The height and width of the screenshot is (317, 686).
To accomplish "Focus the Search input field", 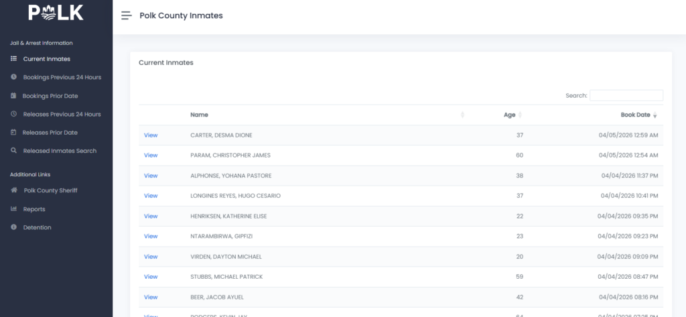I will pyautogui.click(x=626, y=96).
